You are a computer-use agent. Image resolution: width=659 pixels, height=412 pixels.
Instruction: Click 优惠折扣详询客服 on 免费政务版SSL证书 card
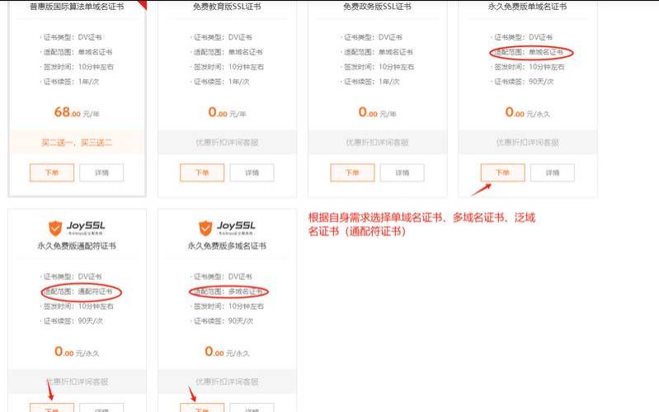(377, 142)
